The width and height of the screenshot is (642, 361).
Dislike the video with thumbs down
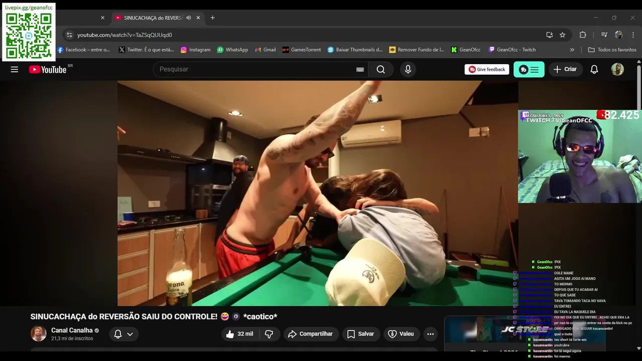point(269,334)
